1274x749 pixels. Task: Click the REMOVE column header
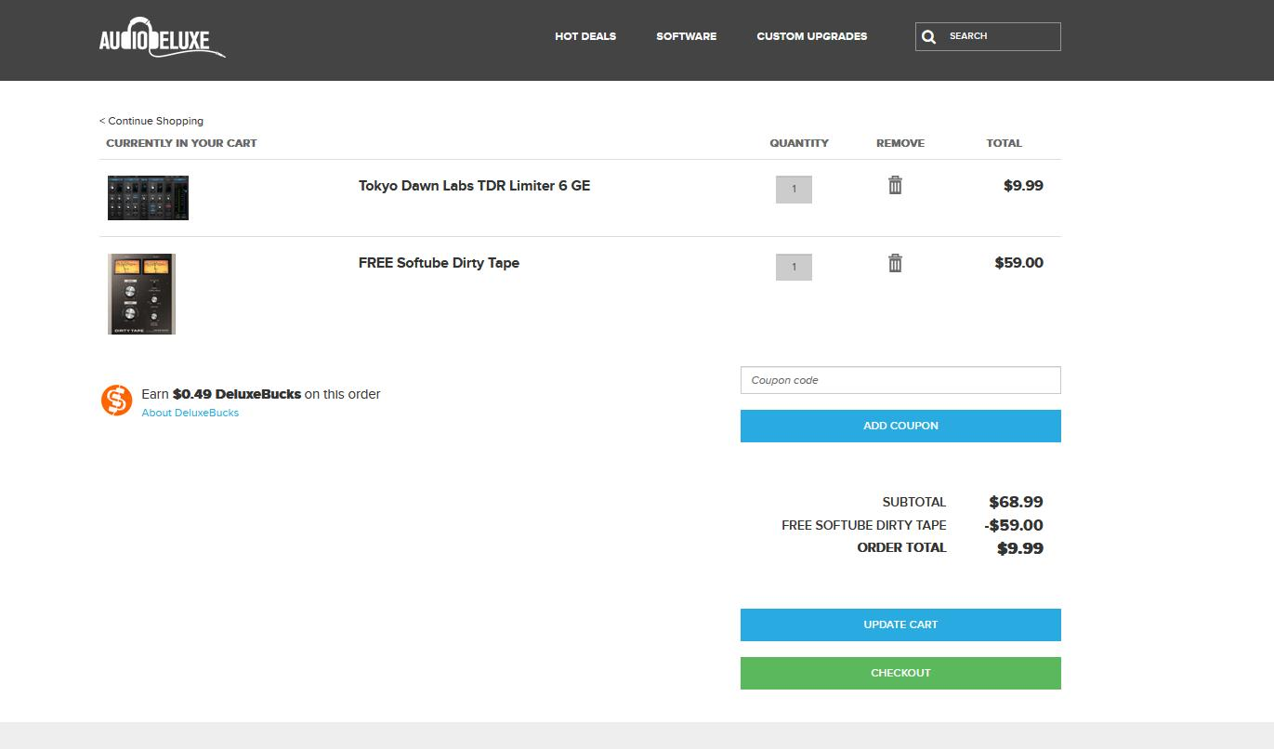pos(900,143)
